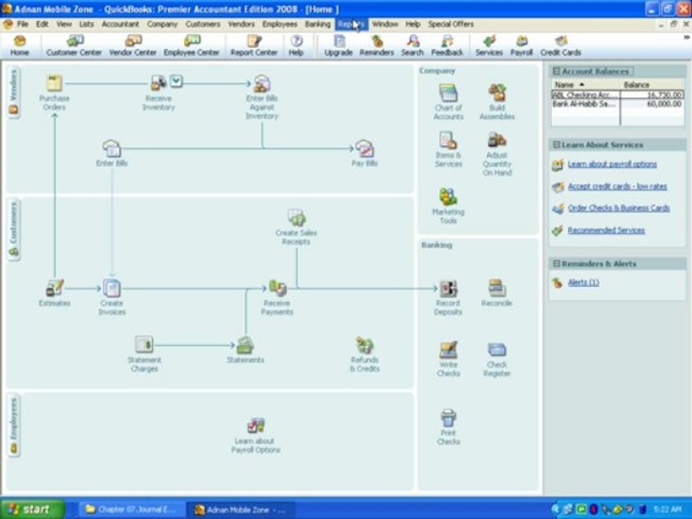692x519 pixels.
Task: Open the File menu
Action: click(x=22, y=25)
